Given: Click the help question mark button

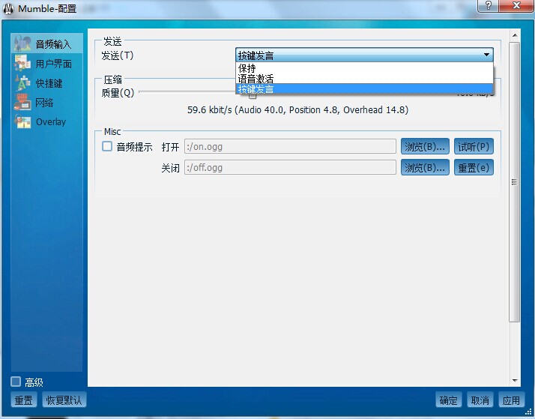Looking at the screenshot, I should [489, 6].
